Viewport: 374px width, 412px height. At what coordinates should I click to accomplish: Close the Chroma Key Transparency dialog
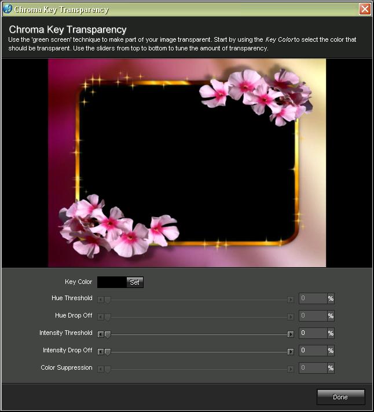point(365,9)
